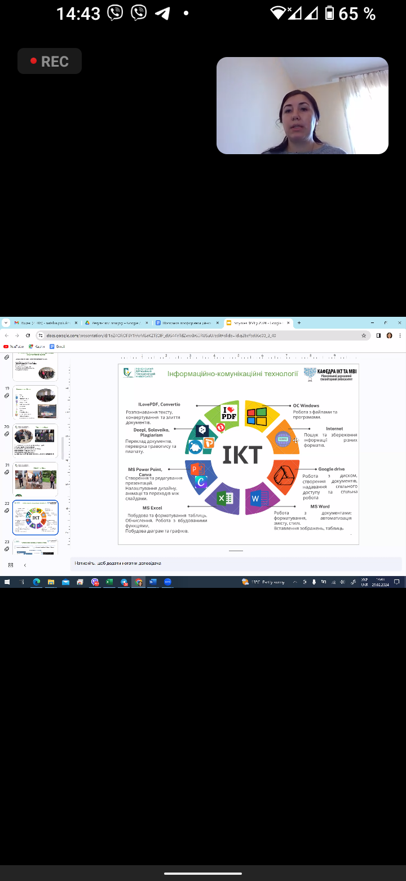Open the Chrome profile avatar
This screenshot has height=881, width=406.
(389, 335)
